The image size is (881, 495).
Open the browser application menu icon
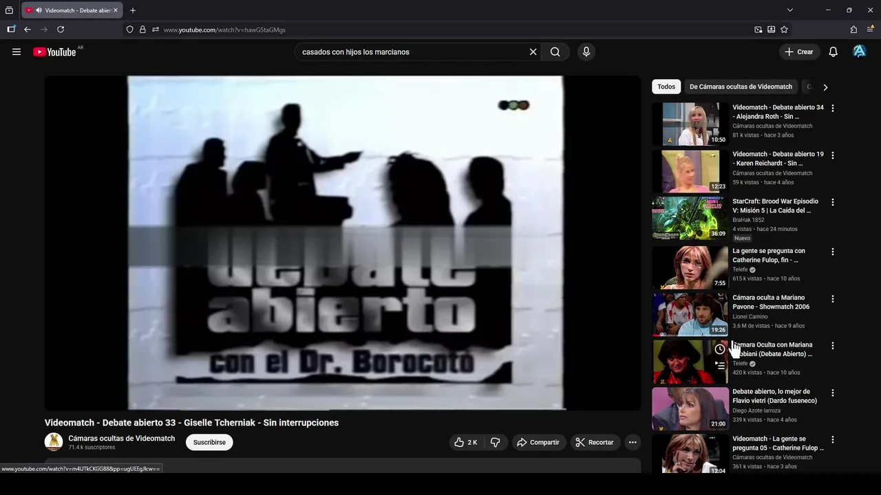[x=870, y=30]
